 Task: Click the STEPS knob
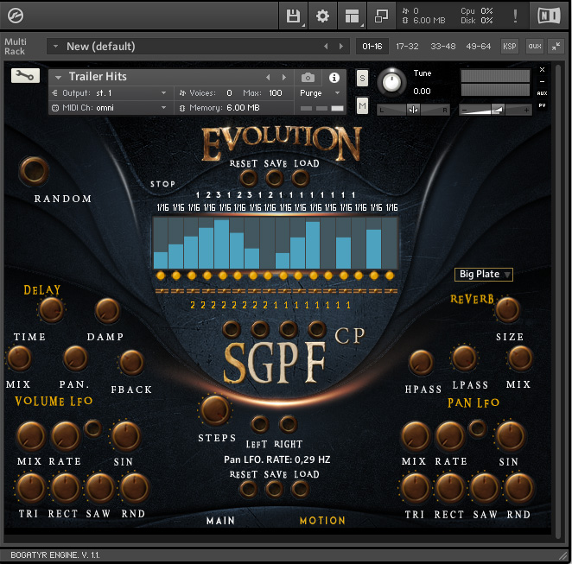[215, 409]
